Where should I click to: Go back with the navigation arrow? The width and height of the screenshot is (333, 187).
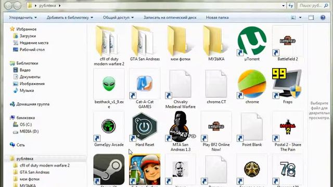coord(8,6)
